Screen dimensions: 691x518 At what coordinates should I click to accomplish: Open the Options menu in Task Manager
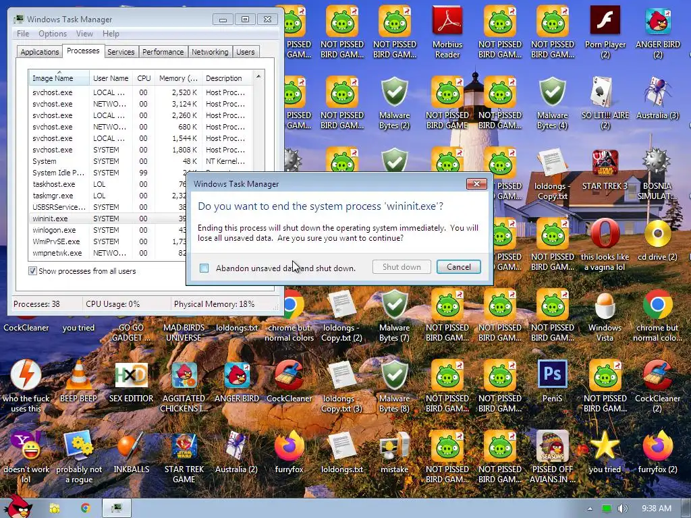[53, 34]
